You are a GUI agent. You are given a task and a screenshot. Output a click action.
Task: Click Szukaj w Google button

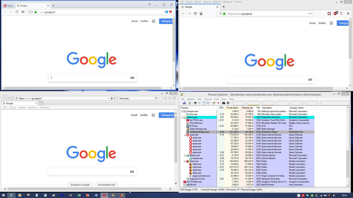80,185
